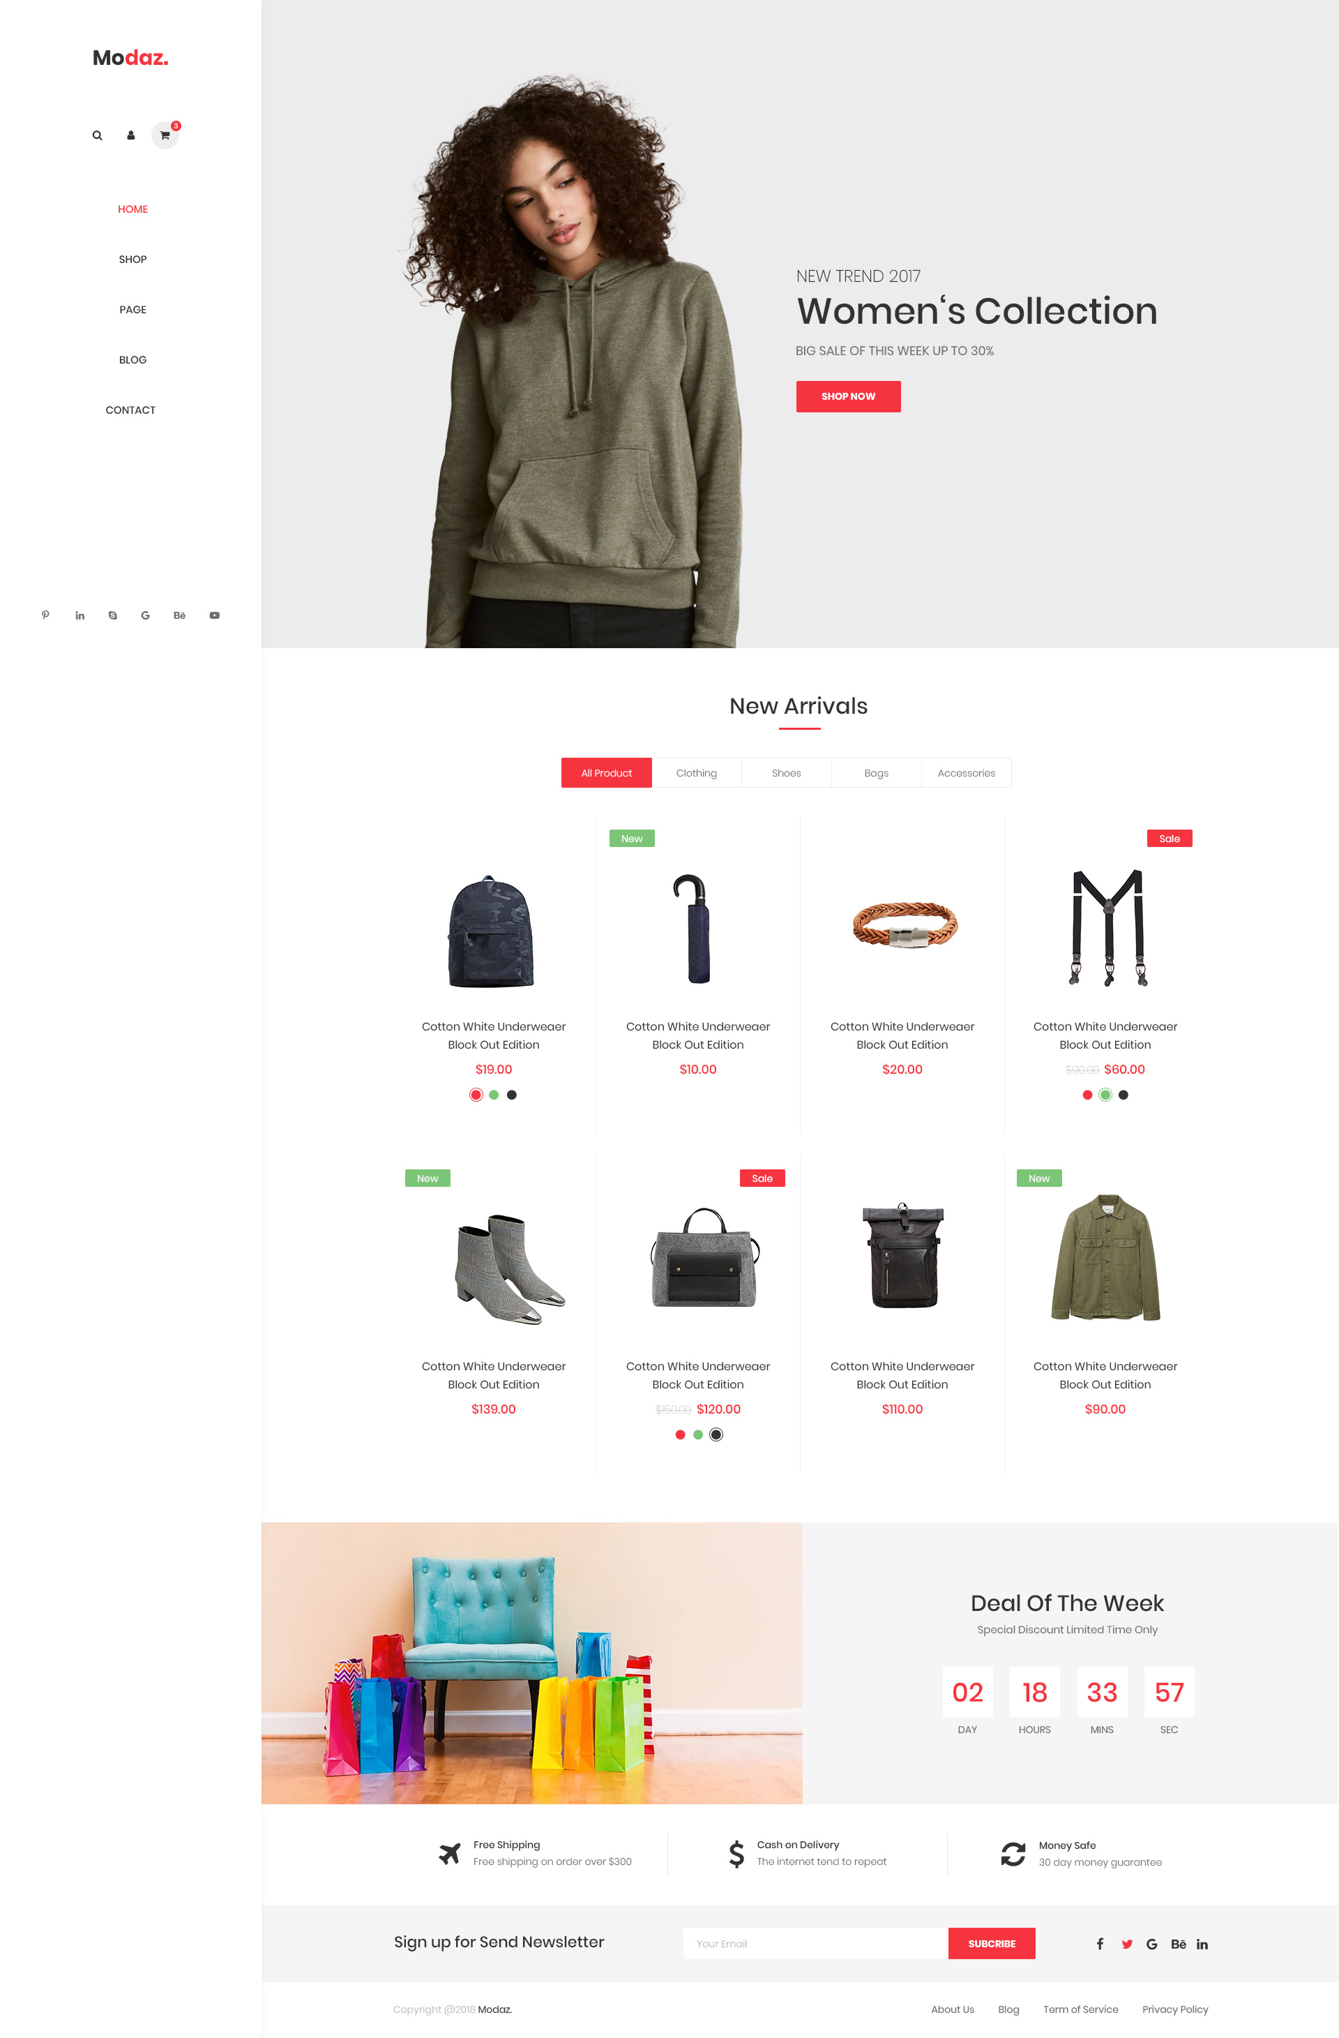Click the user account icon

click(x=131, y=135)
